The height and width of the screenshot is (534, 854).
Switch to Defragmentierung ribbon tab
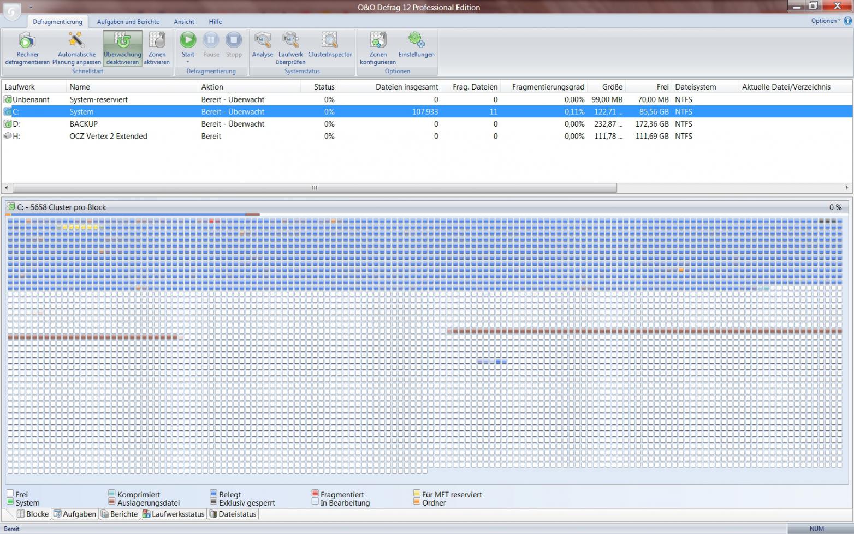(57, 22)
